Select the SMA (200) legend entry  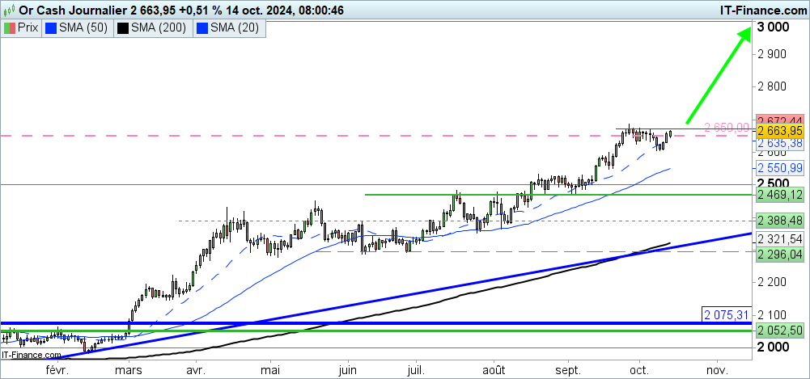click(x=151, y=28)
